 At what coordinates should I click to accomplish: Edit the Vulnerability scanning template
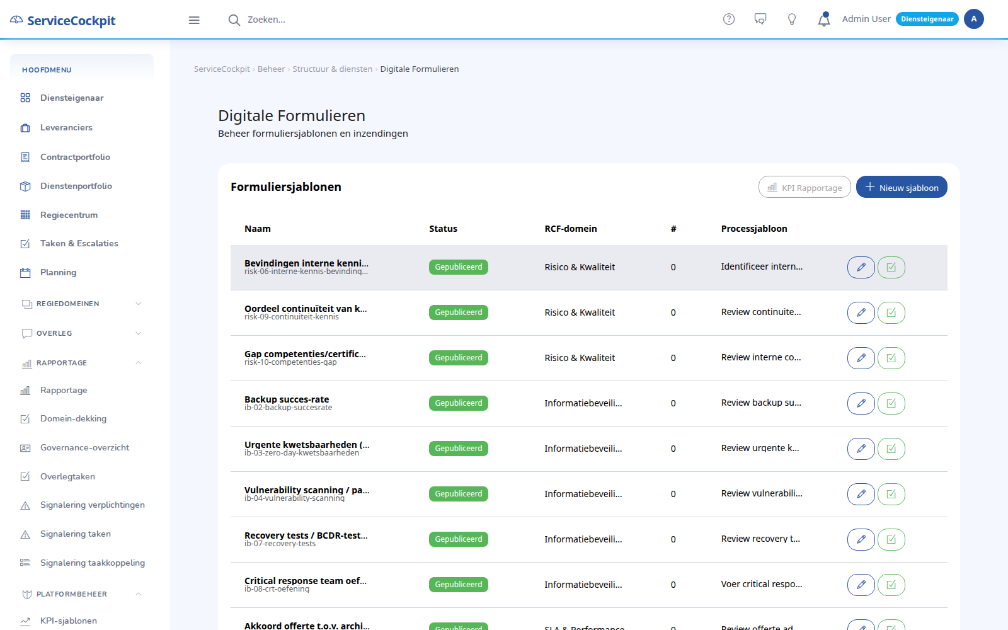[x=861, y=494]
